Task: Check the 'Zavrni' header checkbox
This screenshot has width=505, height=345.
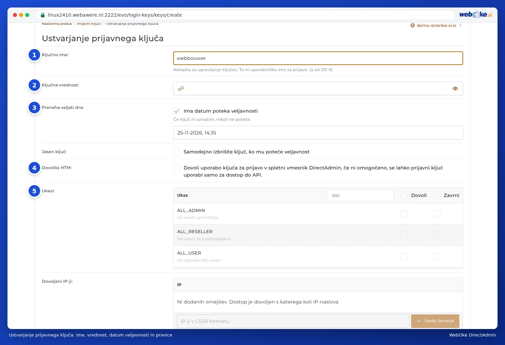Action: [437, 195]
